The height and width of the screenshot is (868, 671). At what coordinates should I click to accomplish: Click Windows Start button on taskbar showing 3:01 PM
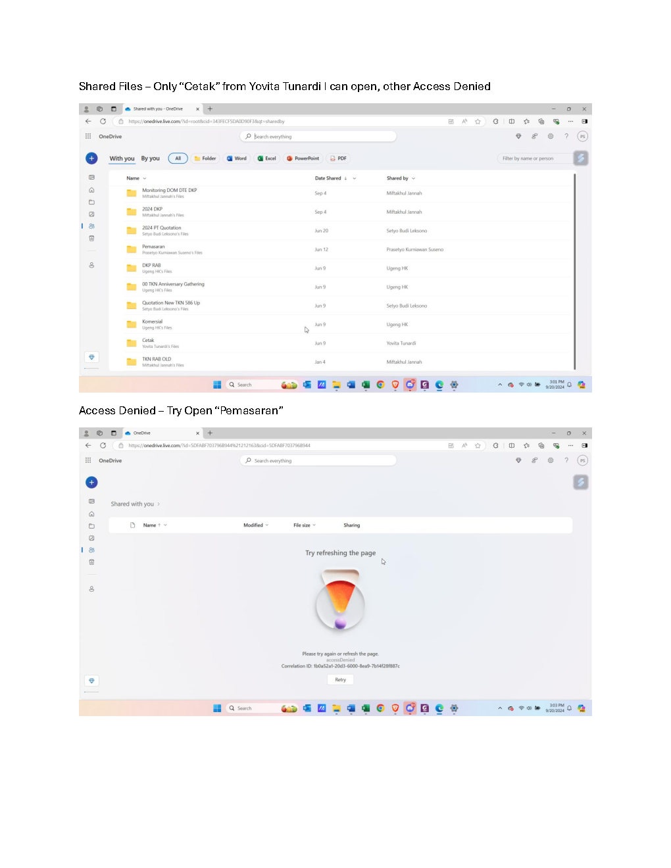[x=217, y=385]
